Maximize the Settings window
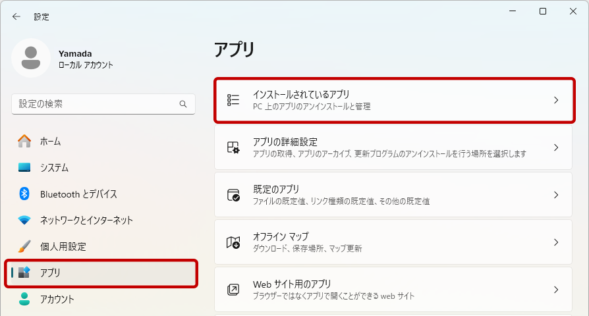Screen dimensions: 589x316 pos(542,11)
